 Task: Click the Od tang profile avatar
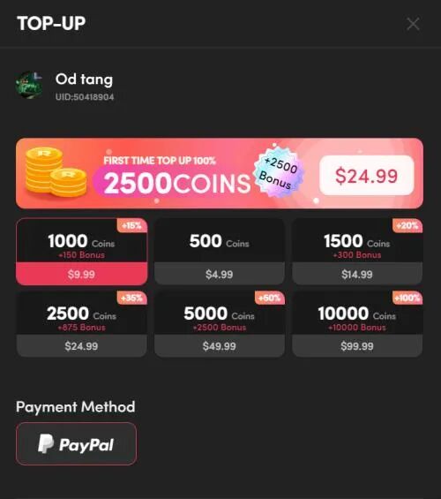(x=29, y=85)
